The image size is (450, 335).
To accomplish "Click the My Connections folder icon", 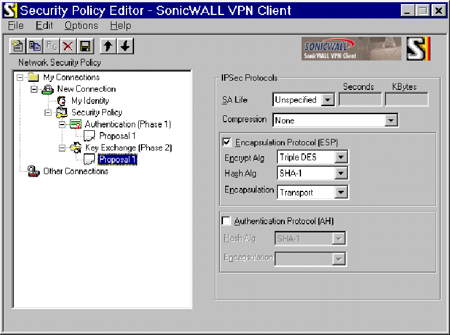I will [x=34, y=77].
